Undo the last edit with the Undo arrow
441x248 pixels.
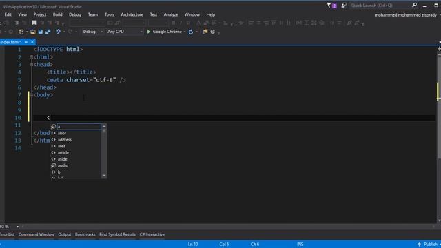pos(58,32)
